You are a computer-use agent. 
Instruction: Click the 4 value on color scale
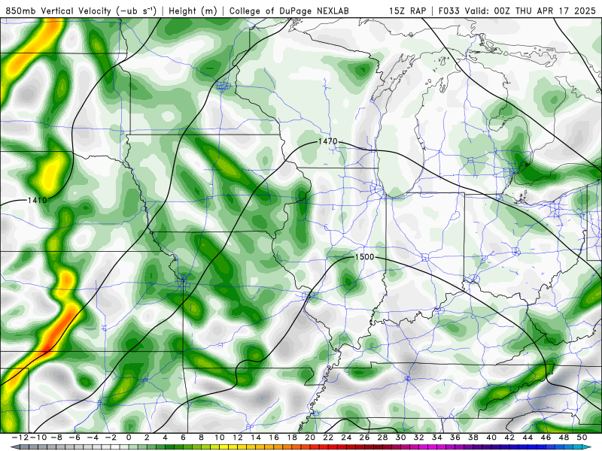click(165, 437)
